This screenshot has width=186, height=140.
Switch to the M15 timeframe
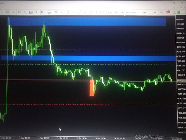coord(128,12)
